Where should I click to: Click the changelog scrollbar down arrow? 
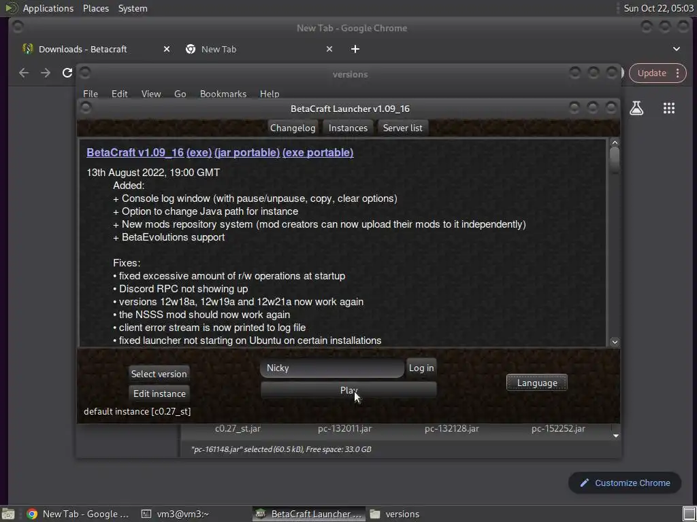point(615,342)
